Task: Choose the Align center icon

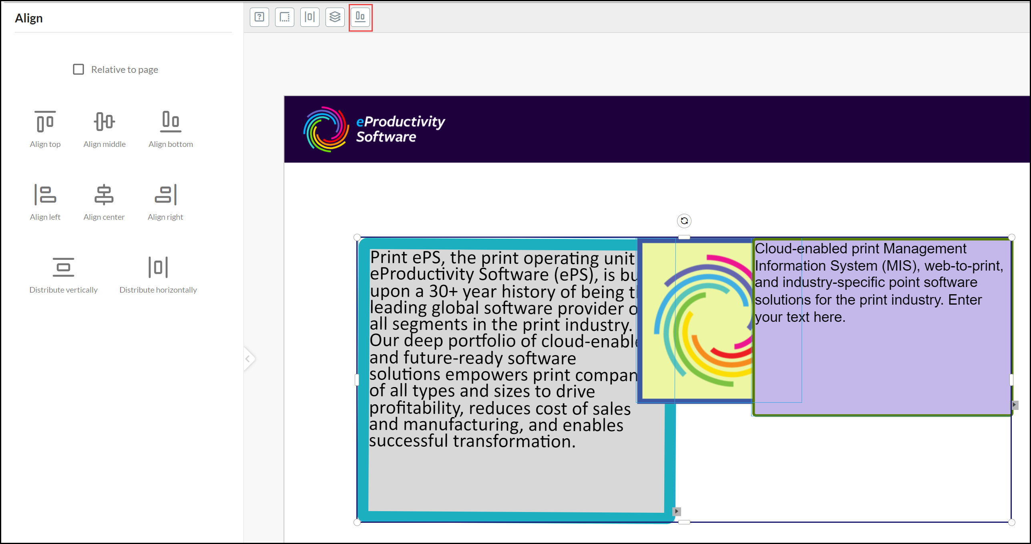Action: tap(104, 195)
